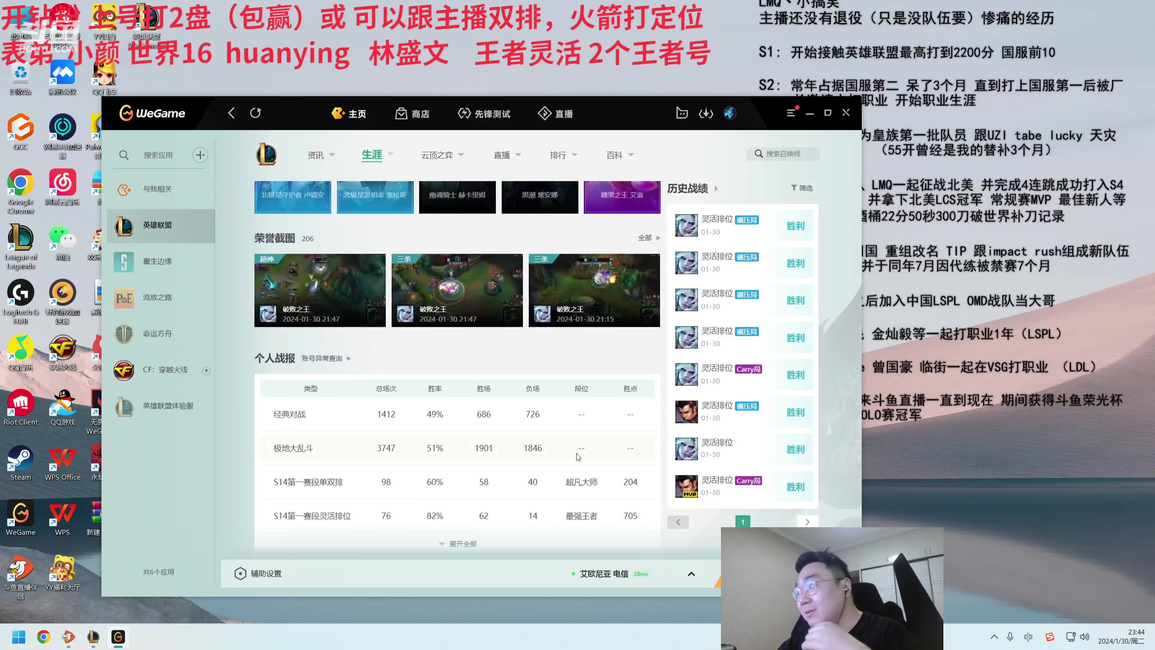Image resolution: width=1155 pixels, height=650 pixels.
Task: View 全部 honor screenshots
Action: click(649, 238)
